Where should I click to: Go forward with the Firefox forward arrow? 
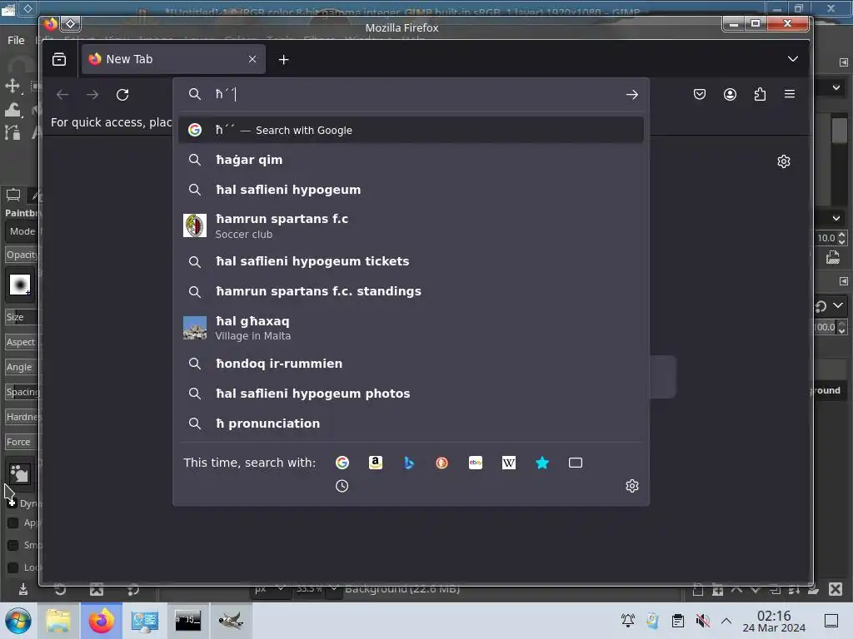(x=92, y=95)
